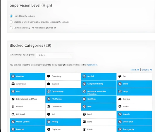Block the News category tile

[99, 122]
